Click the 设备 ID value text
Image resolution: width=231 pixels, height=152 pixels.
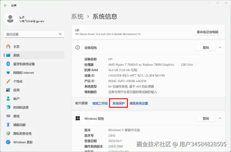pos(136,75)
